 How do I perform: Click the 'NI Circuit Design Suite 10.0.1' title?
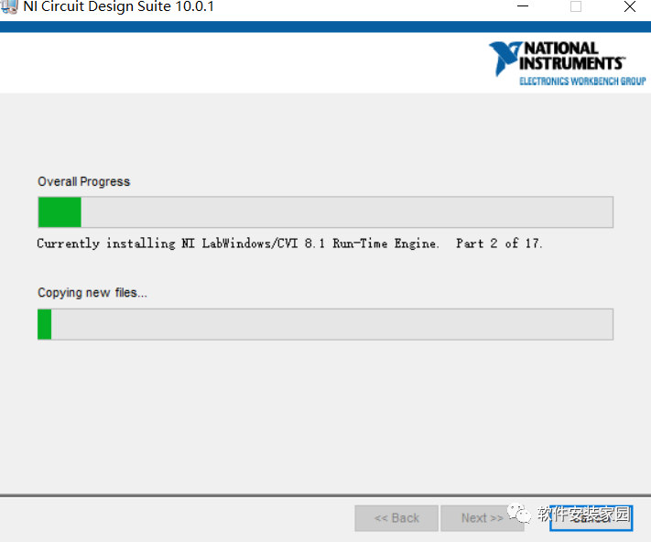pos(118,6)
